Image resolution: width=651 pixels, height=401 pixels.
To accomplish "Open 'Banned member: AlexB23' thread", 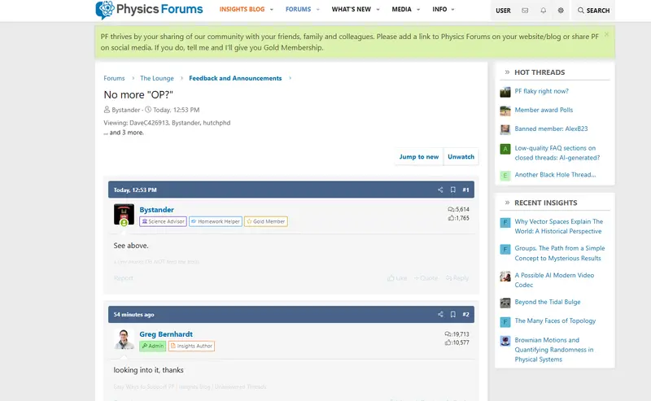I will pyautogui.click(x=552, y=129).
